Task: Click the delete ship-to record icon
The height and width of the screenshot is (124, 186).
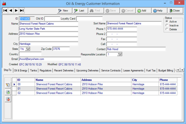Action: click(8, 99)
